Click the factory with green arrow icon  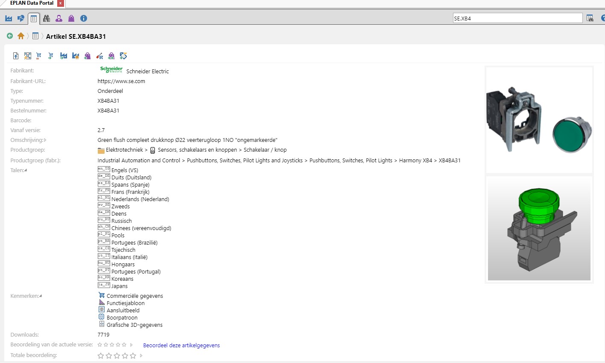pyautogui.click(x=64, y=56)
